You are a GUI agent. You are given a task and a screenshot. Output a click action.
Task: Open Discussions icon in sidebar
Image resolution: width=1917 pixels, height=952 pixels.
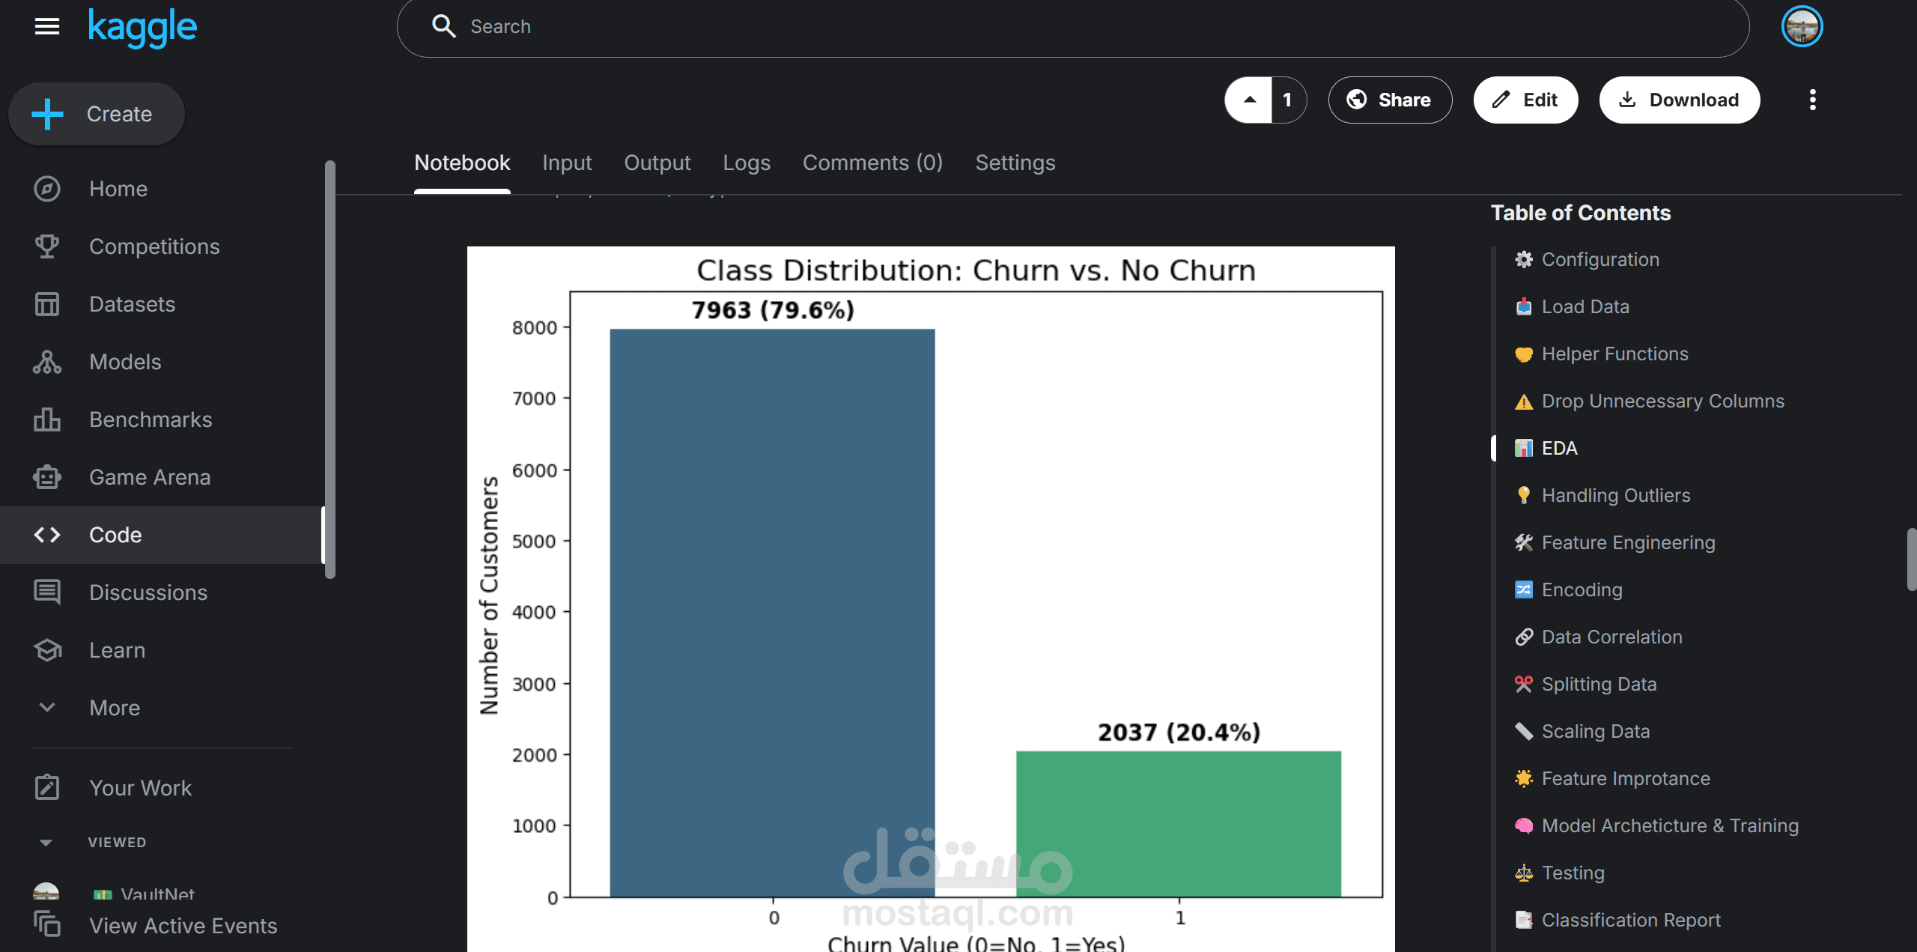pyautogui.click(x=46, y=592)
